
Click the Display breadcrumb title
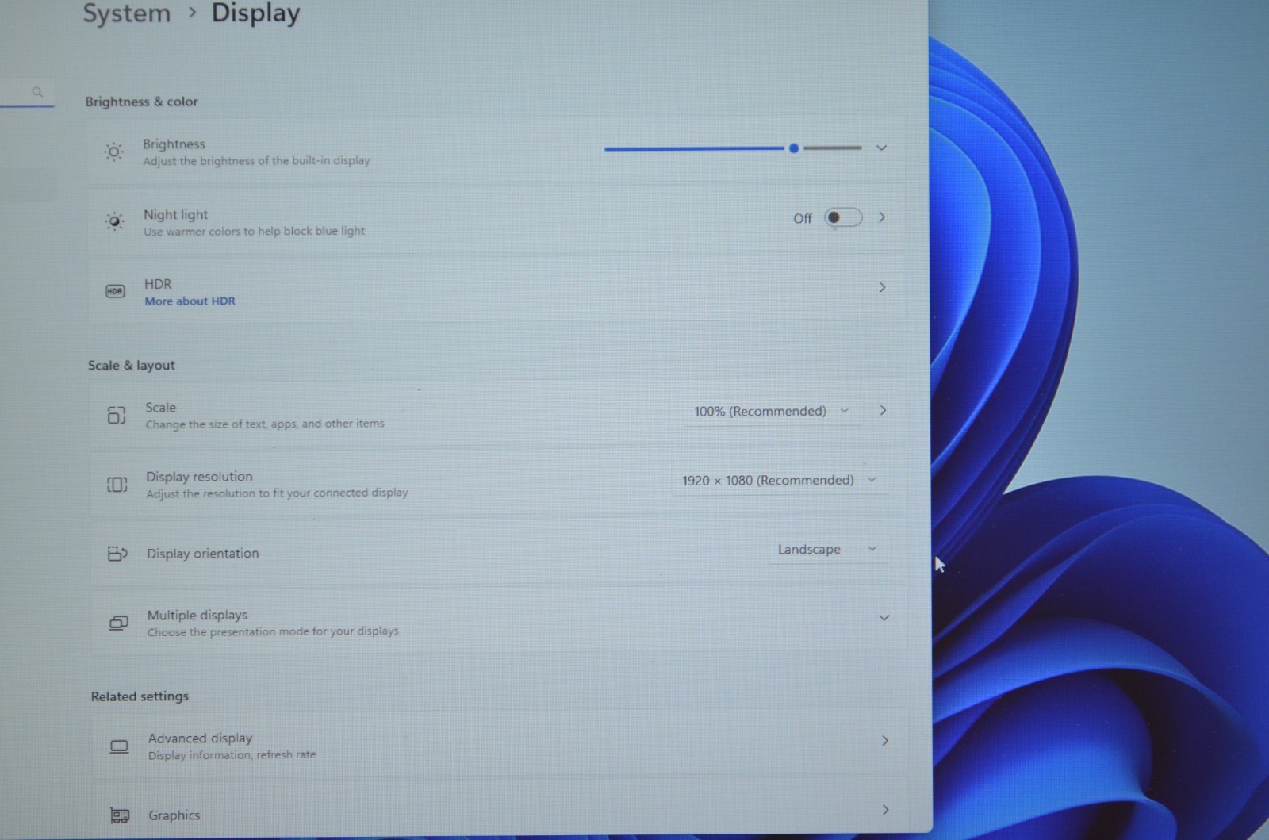255,13
